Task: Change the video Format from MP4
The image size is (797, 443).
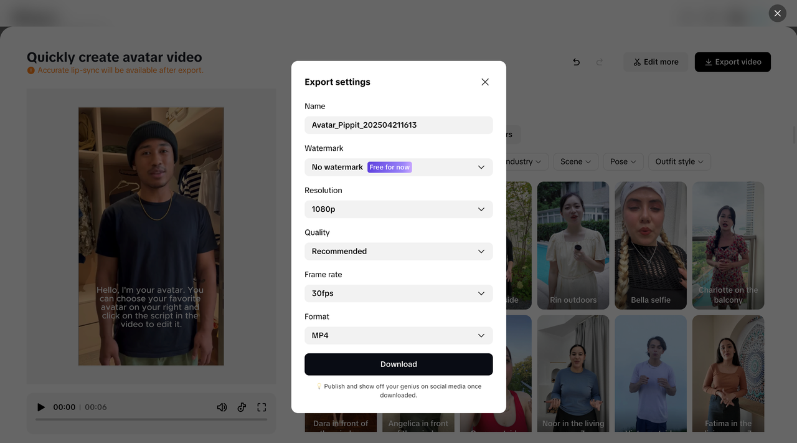Action: 481,335
